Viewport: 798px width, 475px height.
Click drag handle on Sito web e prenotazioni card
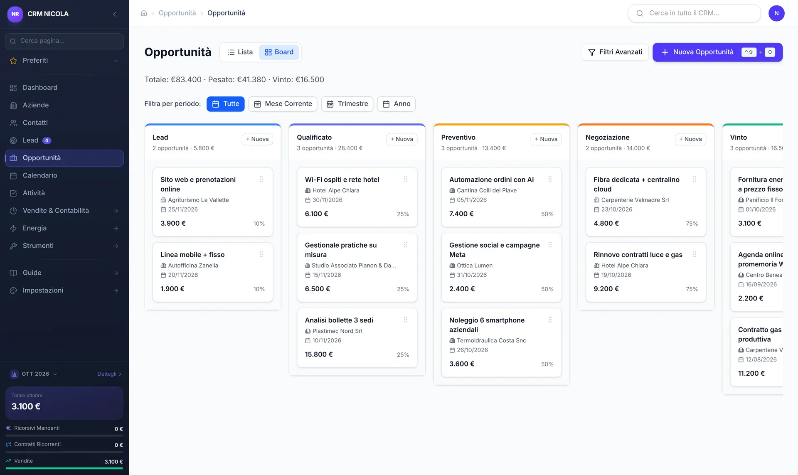pyautogui.click(x=261, y=179)
